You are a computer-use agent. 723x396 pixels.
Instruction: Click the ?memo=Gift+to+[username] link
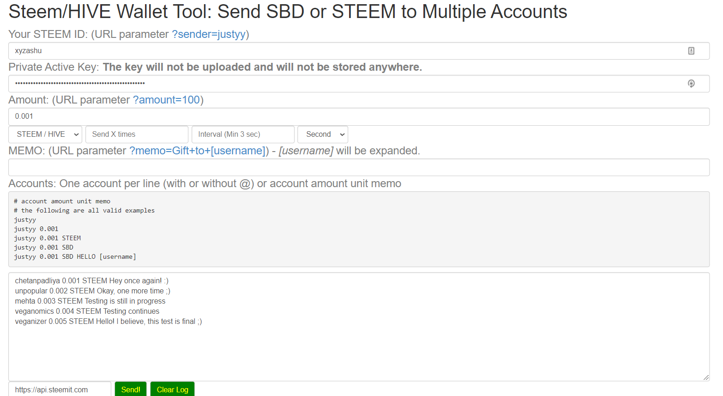[x=197, y=151]
